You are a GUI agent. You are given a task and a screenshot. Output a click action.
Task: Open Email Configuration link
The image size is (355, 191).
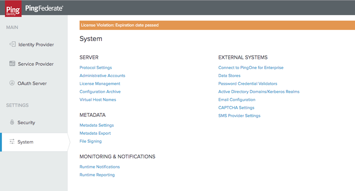[237, 100]
